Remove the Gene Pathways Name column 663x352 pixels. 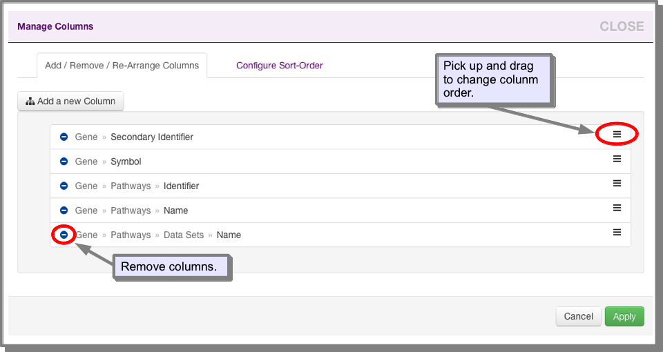tap(64, 210)
